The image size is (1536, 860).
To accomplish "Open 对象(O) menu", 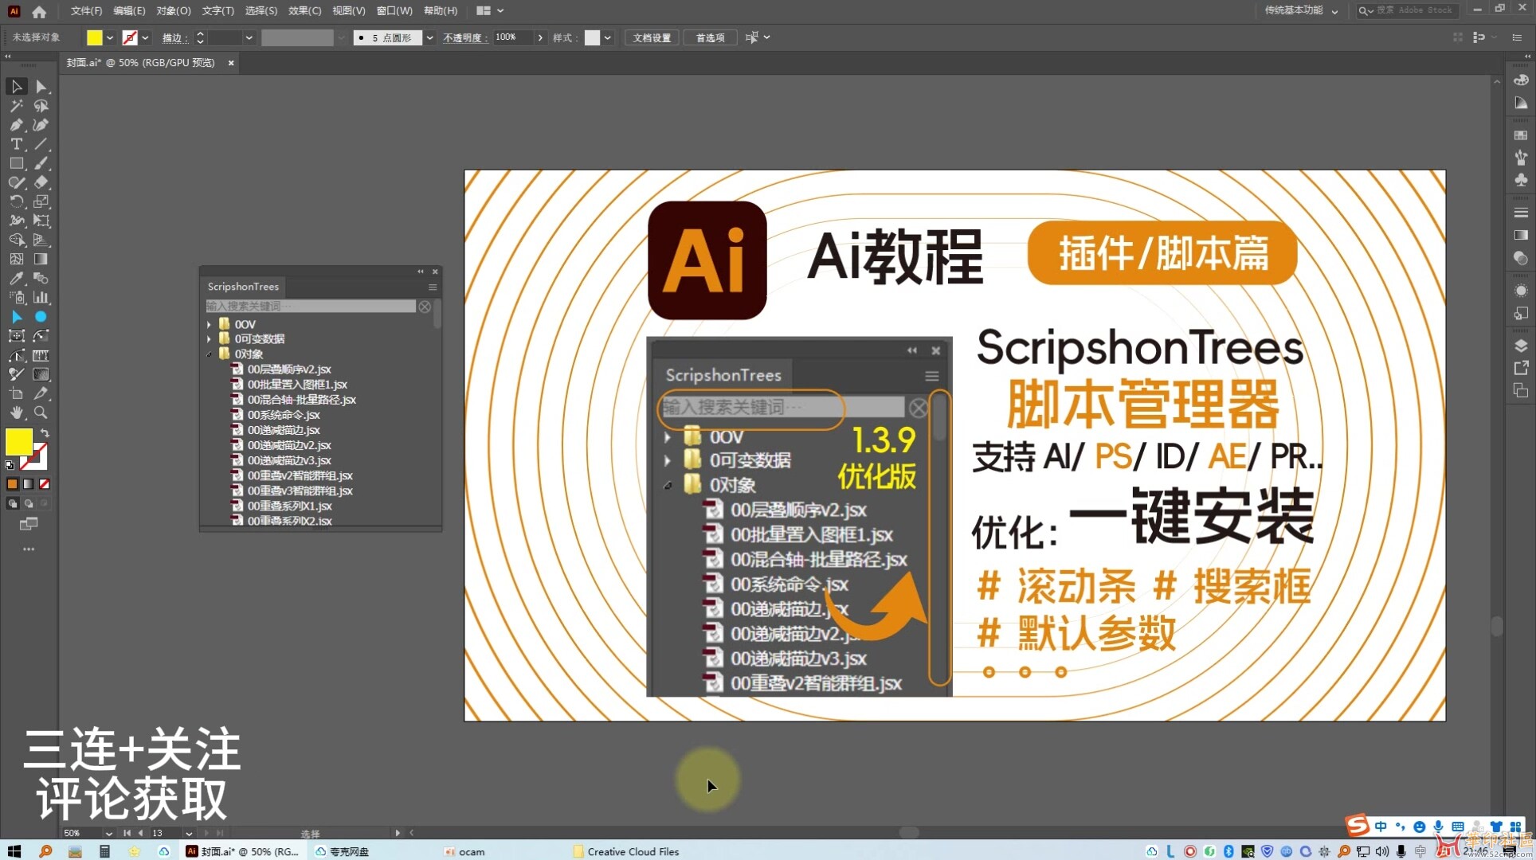I will (173, 11).
